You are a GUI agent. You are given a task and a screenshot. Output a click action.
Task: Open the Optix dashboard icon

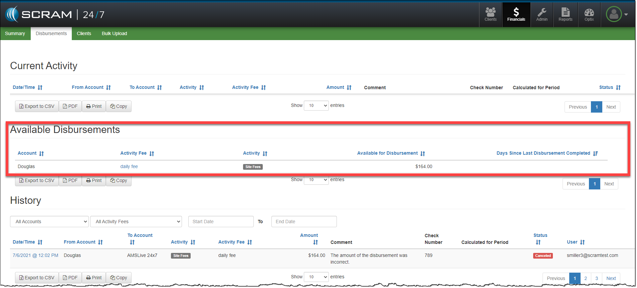click(589, 15)
